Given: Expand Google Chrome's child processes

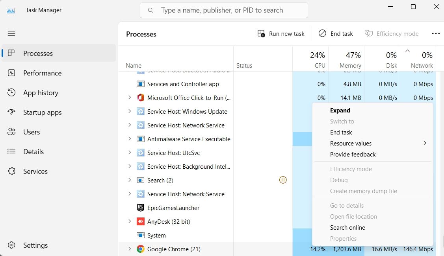Looking at the screenshot, I should (130, 249).
